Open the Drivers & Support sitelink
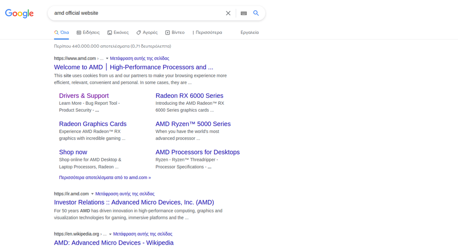 pos(84,95)
